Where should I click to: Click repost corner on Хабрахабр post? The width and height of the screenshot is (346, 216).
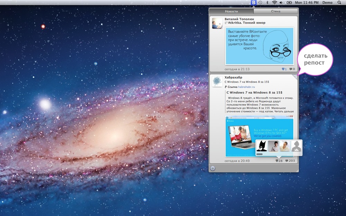(x=295, y=77)
